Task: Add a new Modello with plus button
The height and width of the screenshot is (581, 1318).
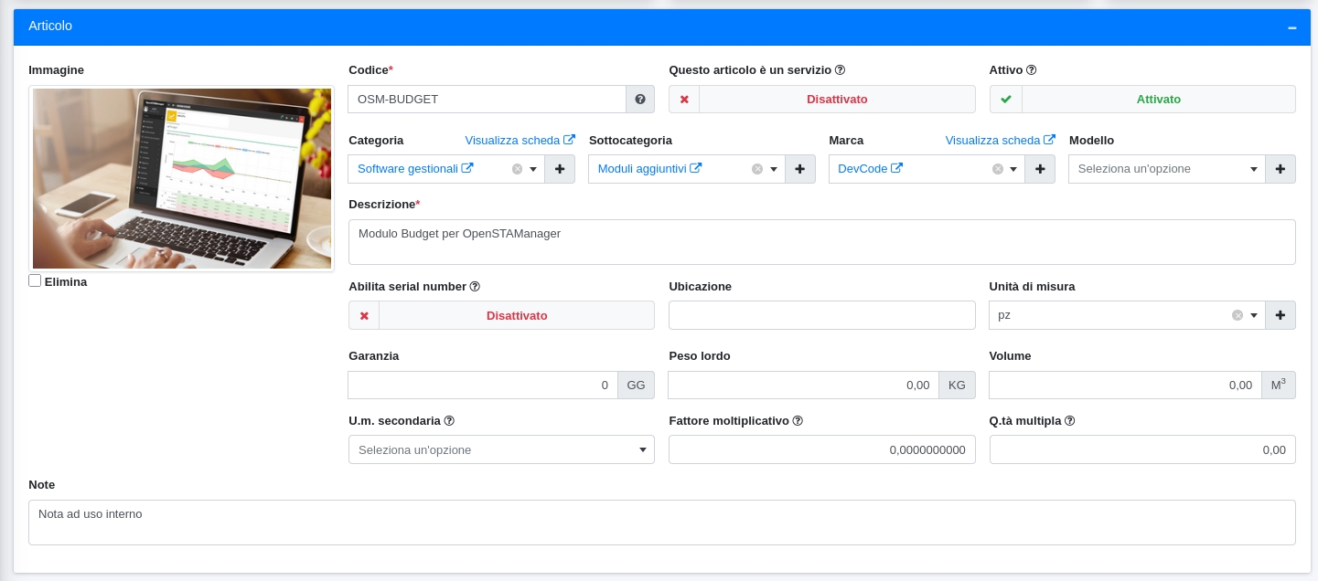Action: (1280, 169)
